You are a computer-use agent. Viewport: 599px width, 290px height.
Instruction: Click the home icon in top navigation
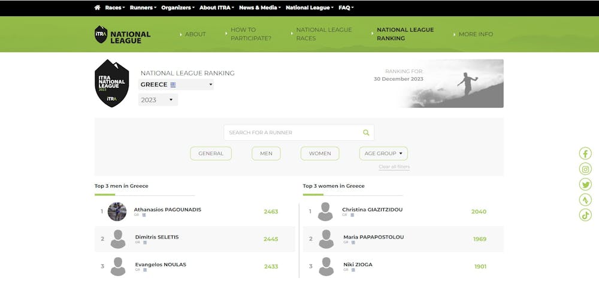[x=97, y=8]
